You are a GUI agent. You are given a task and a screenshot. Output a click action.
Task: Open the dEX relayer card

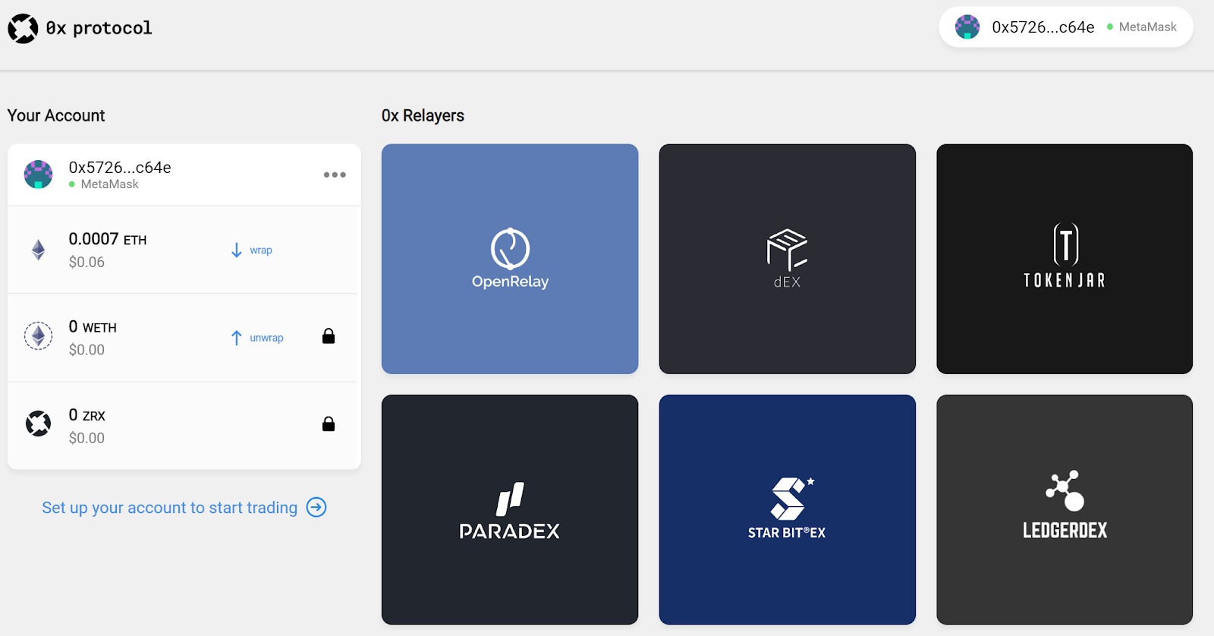(x=788, y=259)
